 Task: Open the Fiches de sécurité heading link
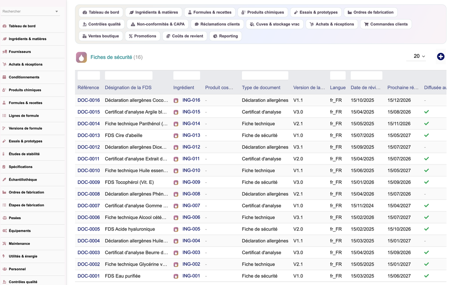coord(111,57)
